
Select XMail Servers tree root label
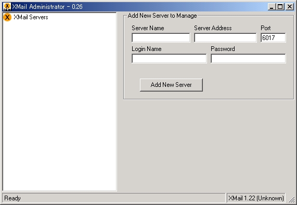coord(31,17)
